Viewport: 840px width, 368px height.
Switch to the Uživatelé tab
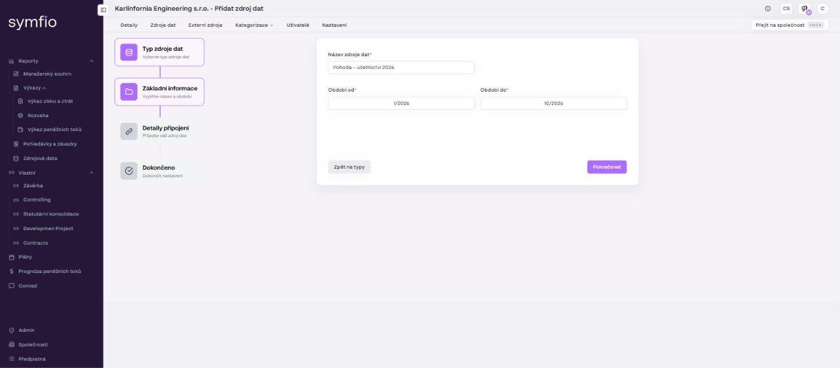[297, 25]
